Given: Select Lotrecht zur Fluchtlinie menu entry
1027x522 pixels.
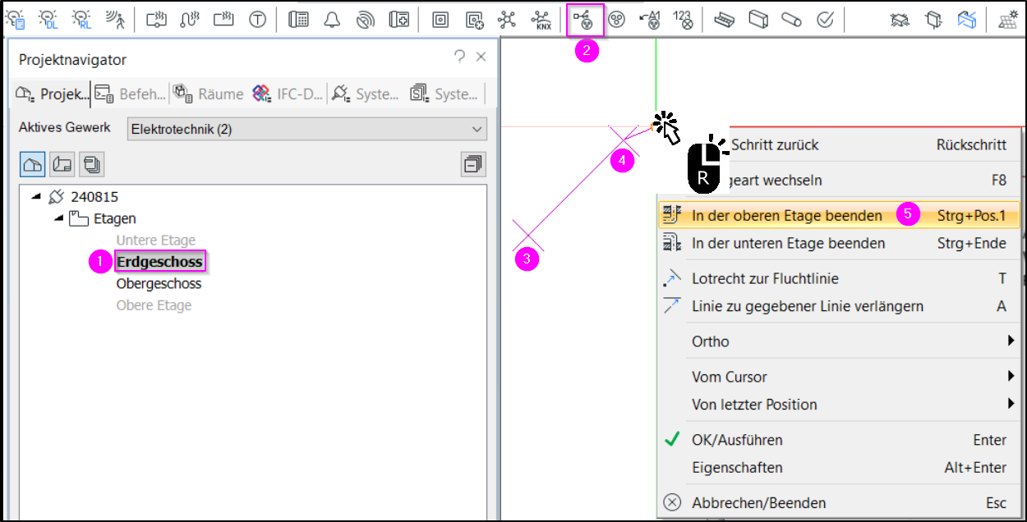Looking at the screenshot, I should pyautogui.click(x=839, y=279).
